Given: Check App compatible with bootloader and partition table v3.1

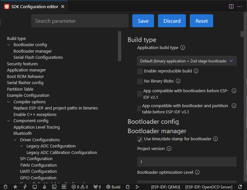Looking at the screenshot, I should tap(139, 108).
